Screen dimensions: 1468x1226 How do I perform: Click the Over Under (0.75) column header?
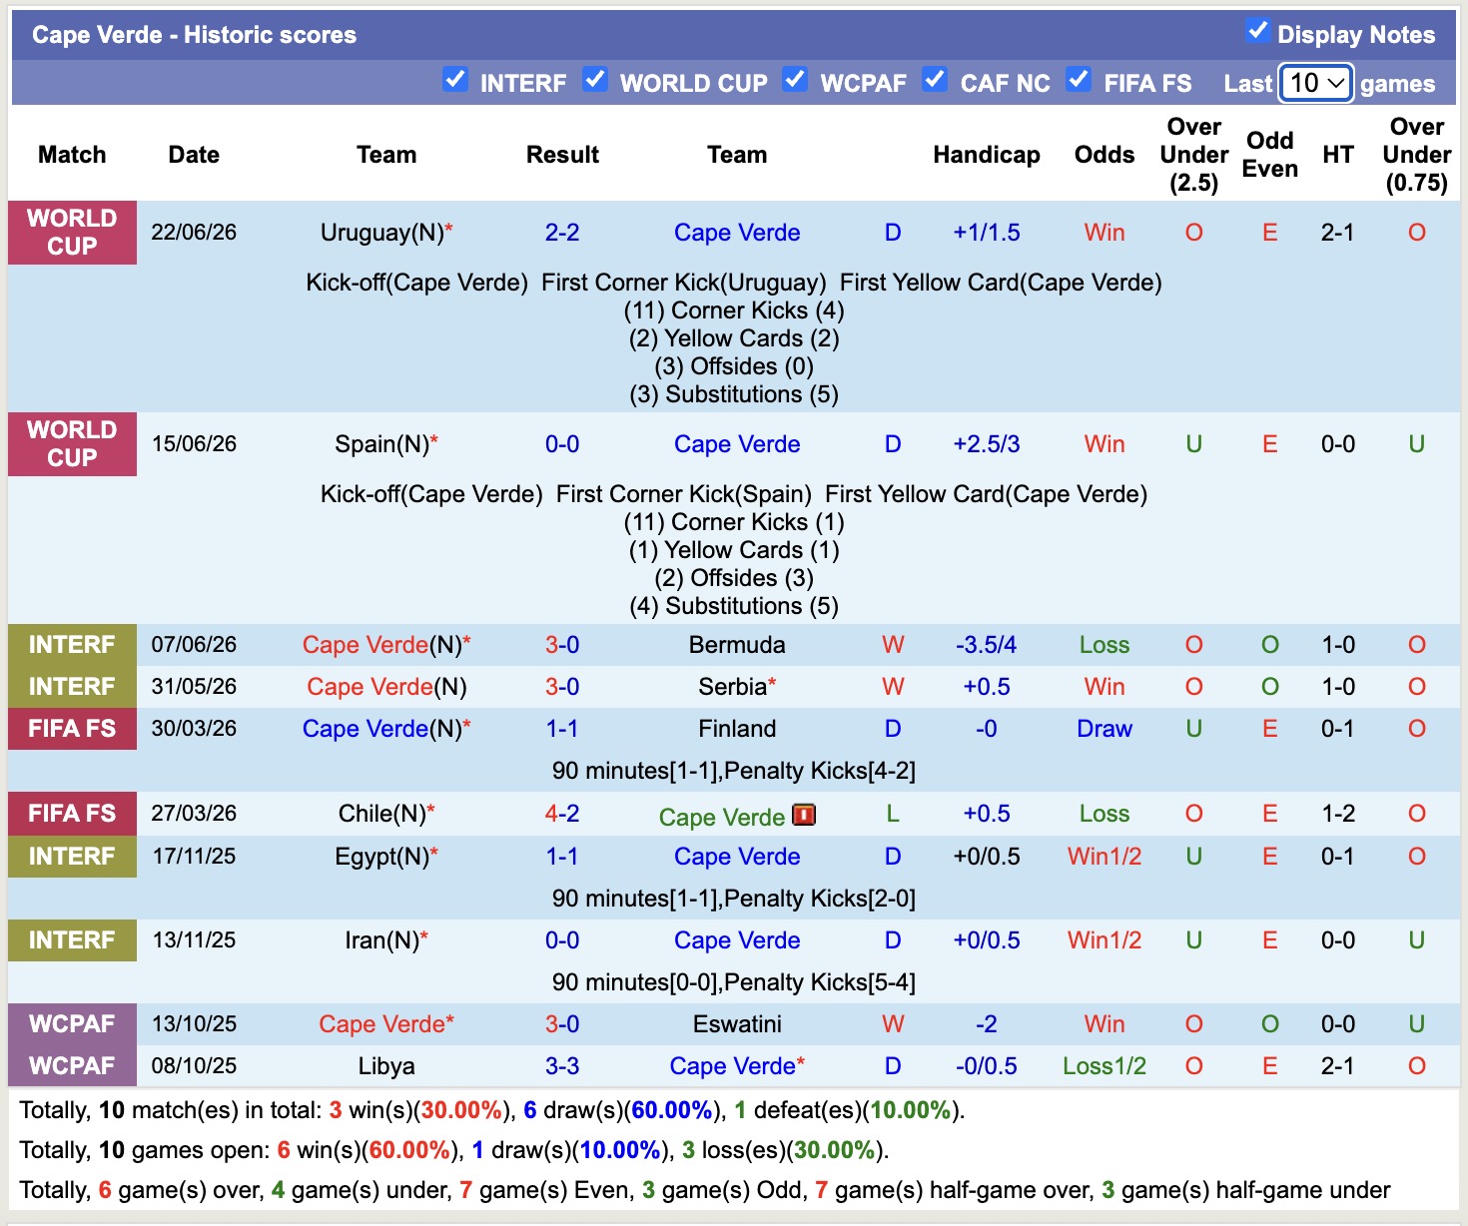[1417, 155]
